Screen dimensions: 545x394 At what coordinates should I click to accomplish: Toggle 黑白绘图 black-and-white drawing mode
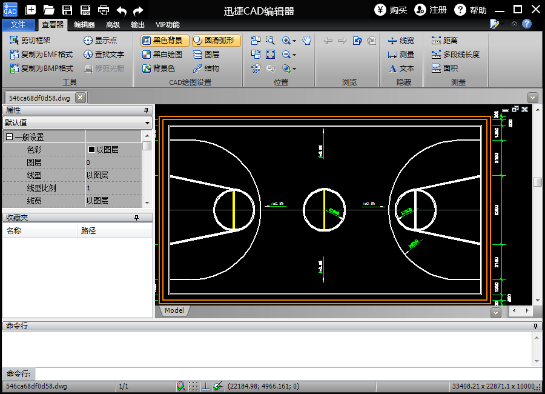[162, 55]
